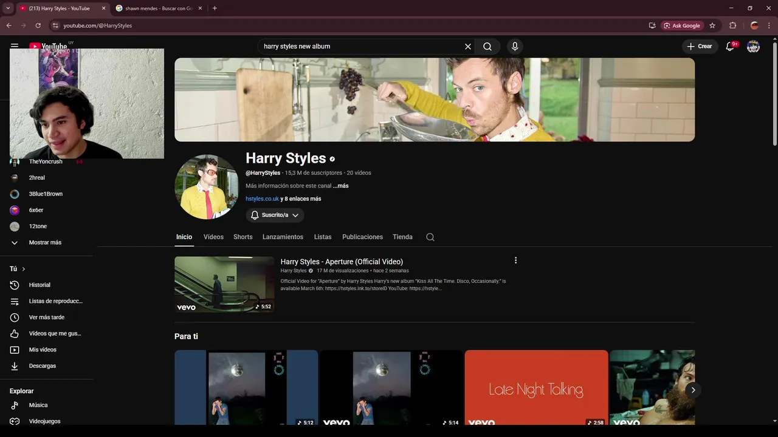Open the 5:14 Vevo video thumbnail

(x=391, y=387)
